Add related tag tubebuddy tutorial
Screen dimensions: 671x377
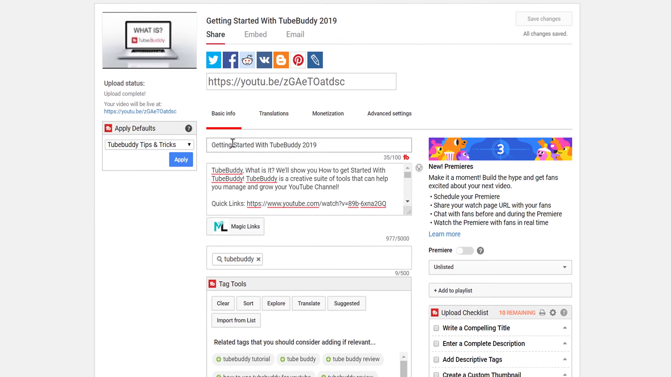point(243,359)
